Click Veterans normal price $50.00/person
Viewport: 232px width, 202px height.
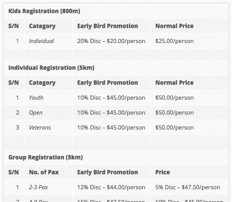[175, 127]
